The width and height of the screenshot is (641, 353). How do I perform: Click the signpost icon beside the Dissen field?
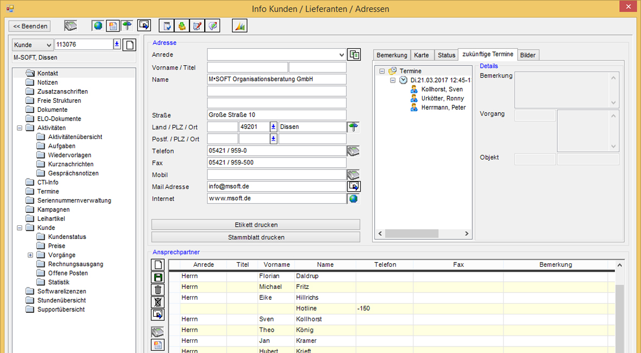click(x=354, y=127)
